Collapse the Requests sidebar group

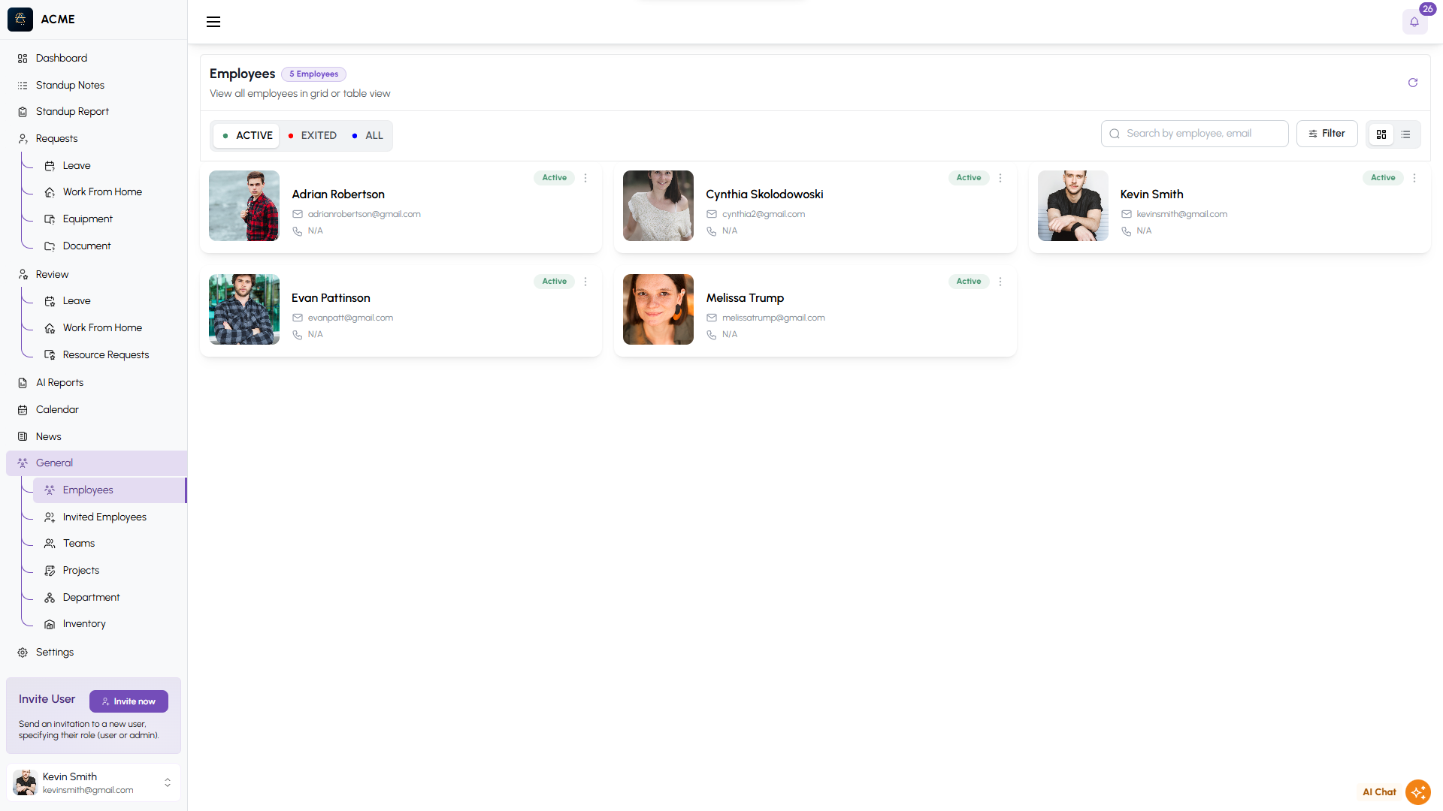coord(56,139)
